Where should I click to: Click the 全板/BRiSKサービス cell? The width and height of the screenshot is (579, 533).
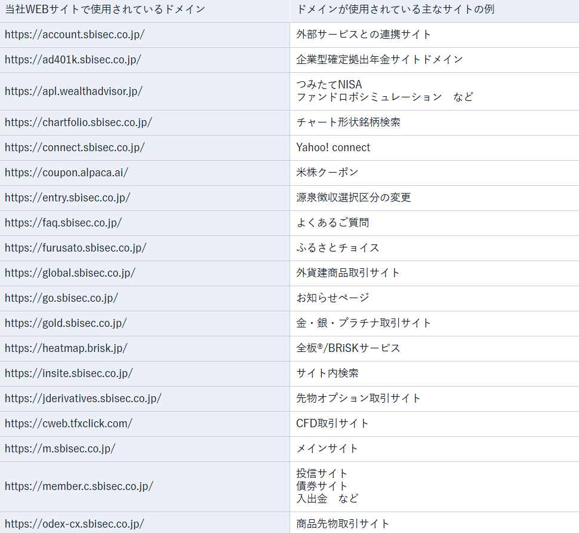[x=435, y=348]
